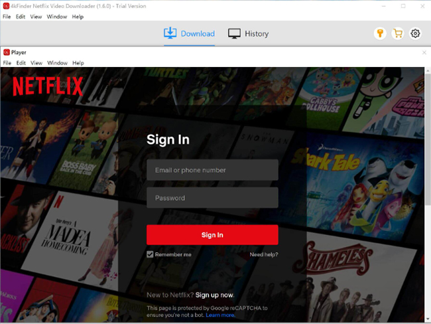Click the Password field
Image resolution: width=431 pixels, height=324 pixels.
212,198
